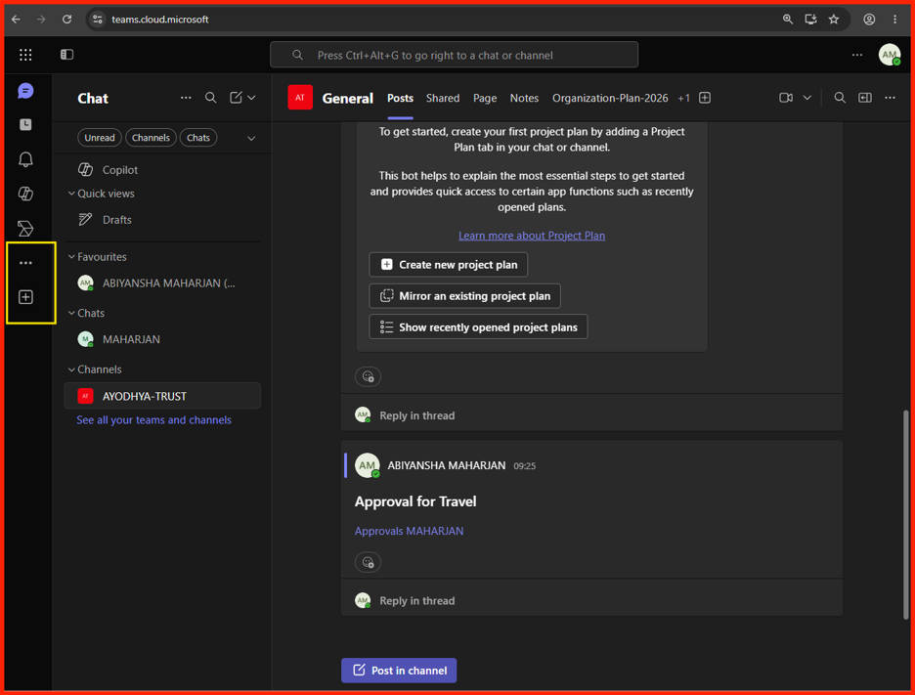The width and height of the screenshot is (915, 695).
Task: Open Chat pane more options ellipsis
Action: 186,98
